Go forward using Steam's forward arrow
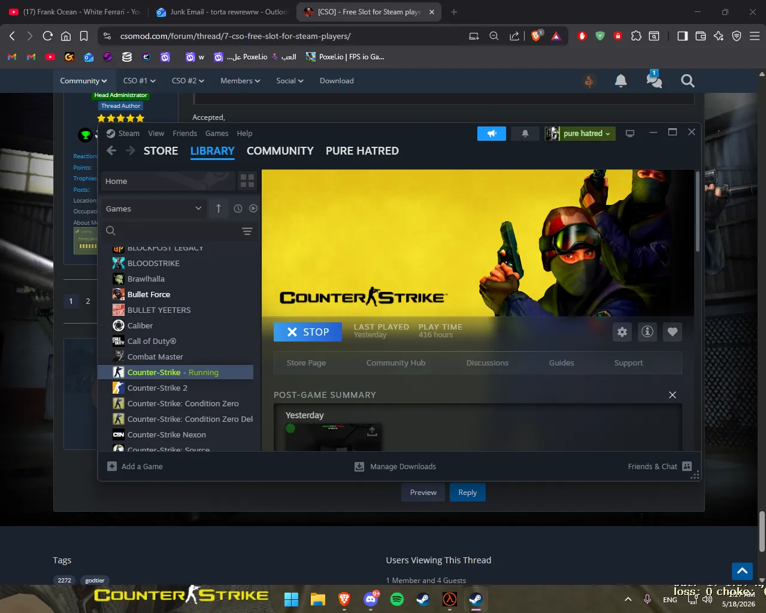This screenshot has height=613, width=766. click(x=130, y=150)
